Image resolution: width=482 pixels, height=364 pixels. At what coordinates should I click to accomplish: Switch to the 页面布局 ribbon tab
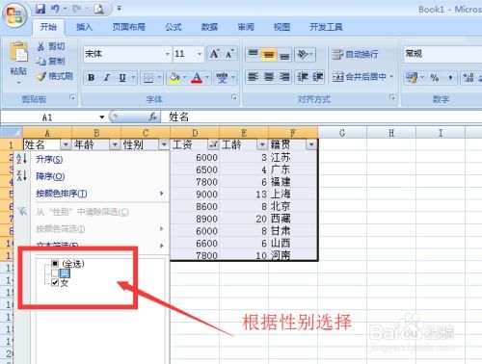[x=129, y=27]
